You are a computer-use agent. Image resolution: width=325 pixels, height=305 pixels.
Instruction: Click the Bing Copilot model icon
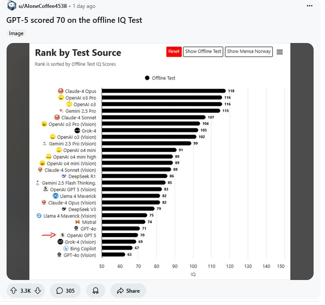[66, 248]
